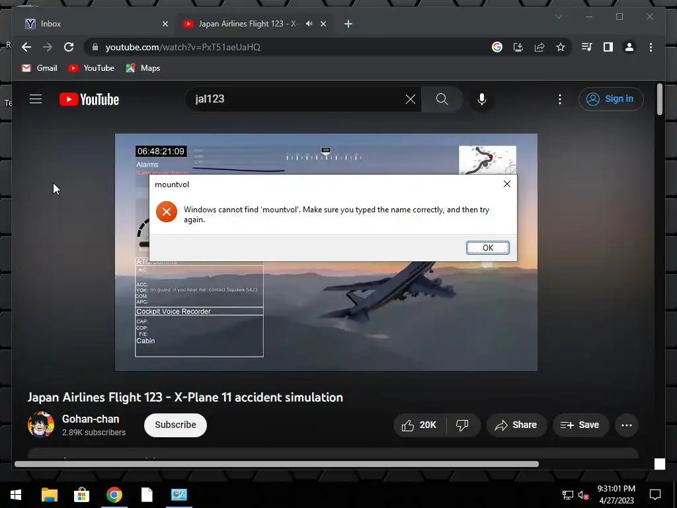
Task: Reload the YouTube page
Action: coord(69,47)
